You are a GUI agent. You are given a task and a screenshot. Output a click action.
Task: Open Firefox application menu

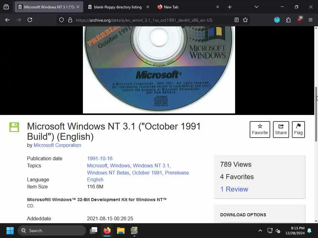pos(311,20)
